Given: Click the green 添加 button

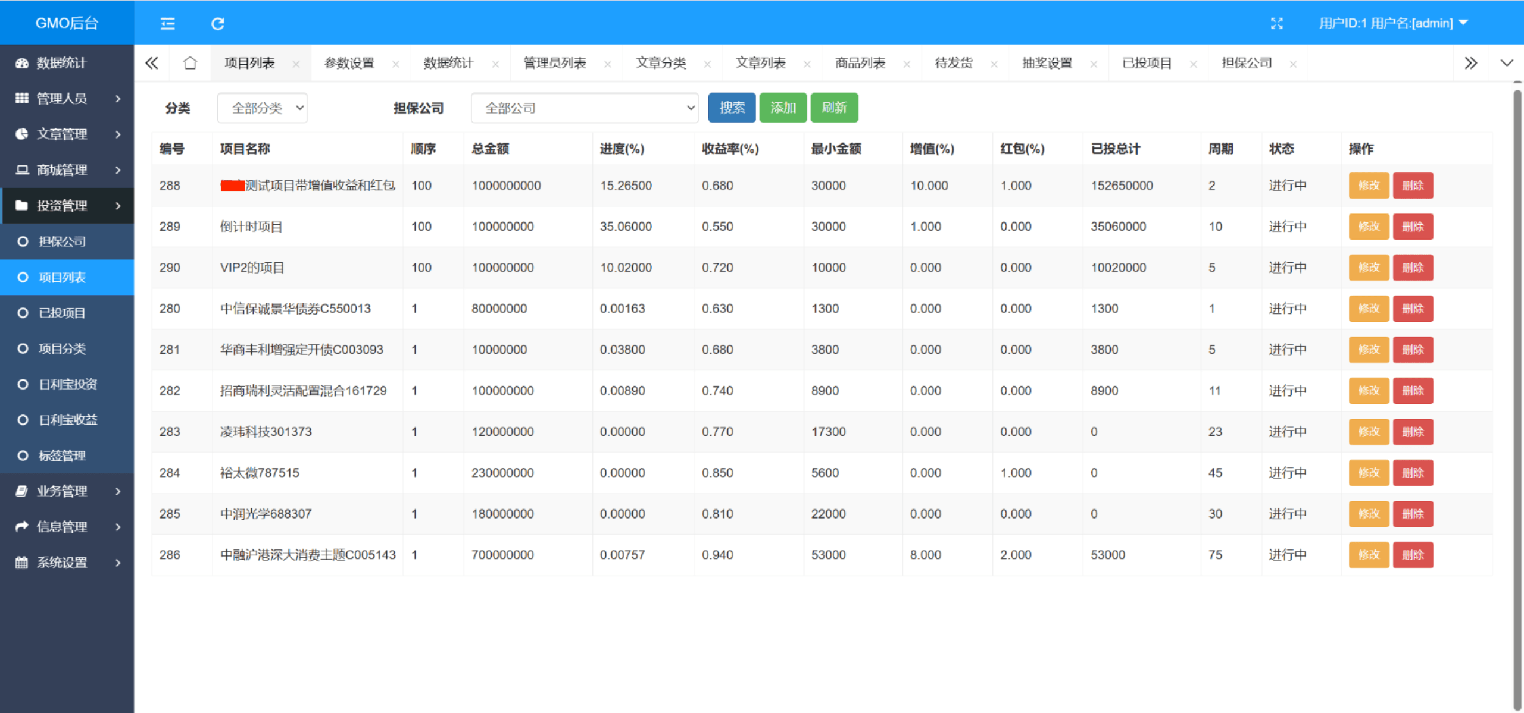Looking at the screenshot, I should coord(783,108).
